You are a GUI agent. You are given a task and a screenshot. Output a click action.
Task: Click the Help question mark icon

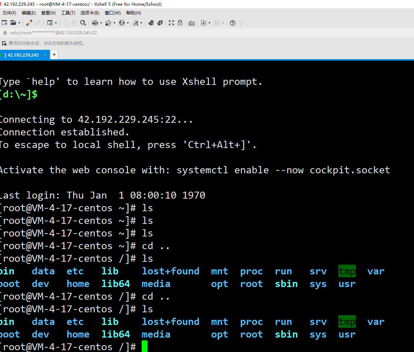(232, 23)
